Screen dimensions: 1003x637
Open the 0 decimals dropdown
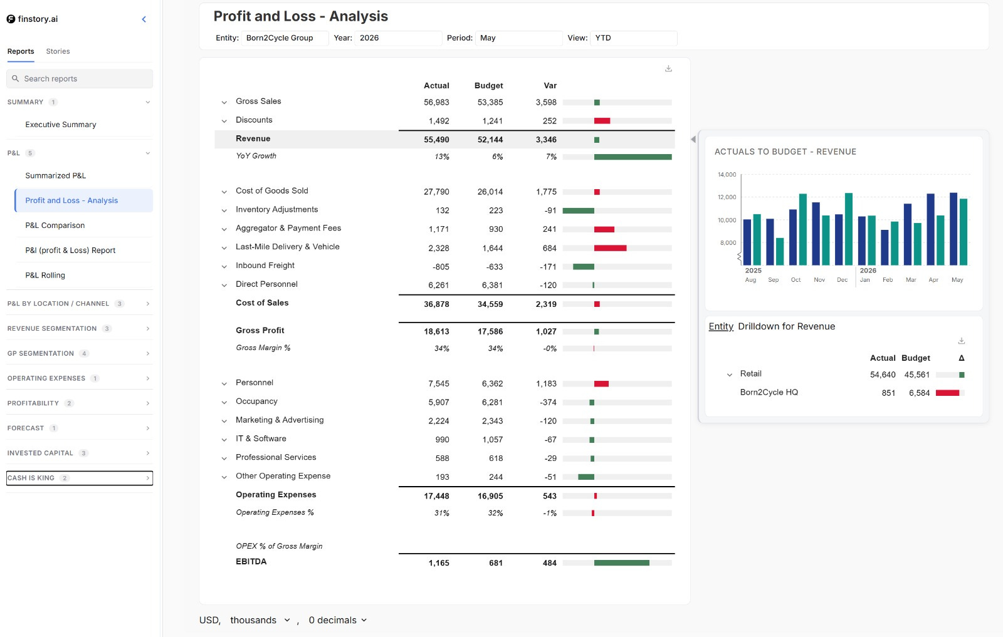(337, 620)
